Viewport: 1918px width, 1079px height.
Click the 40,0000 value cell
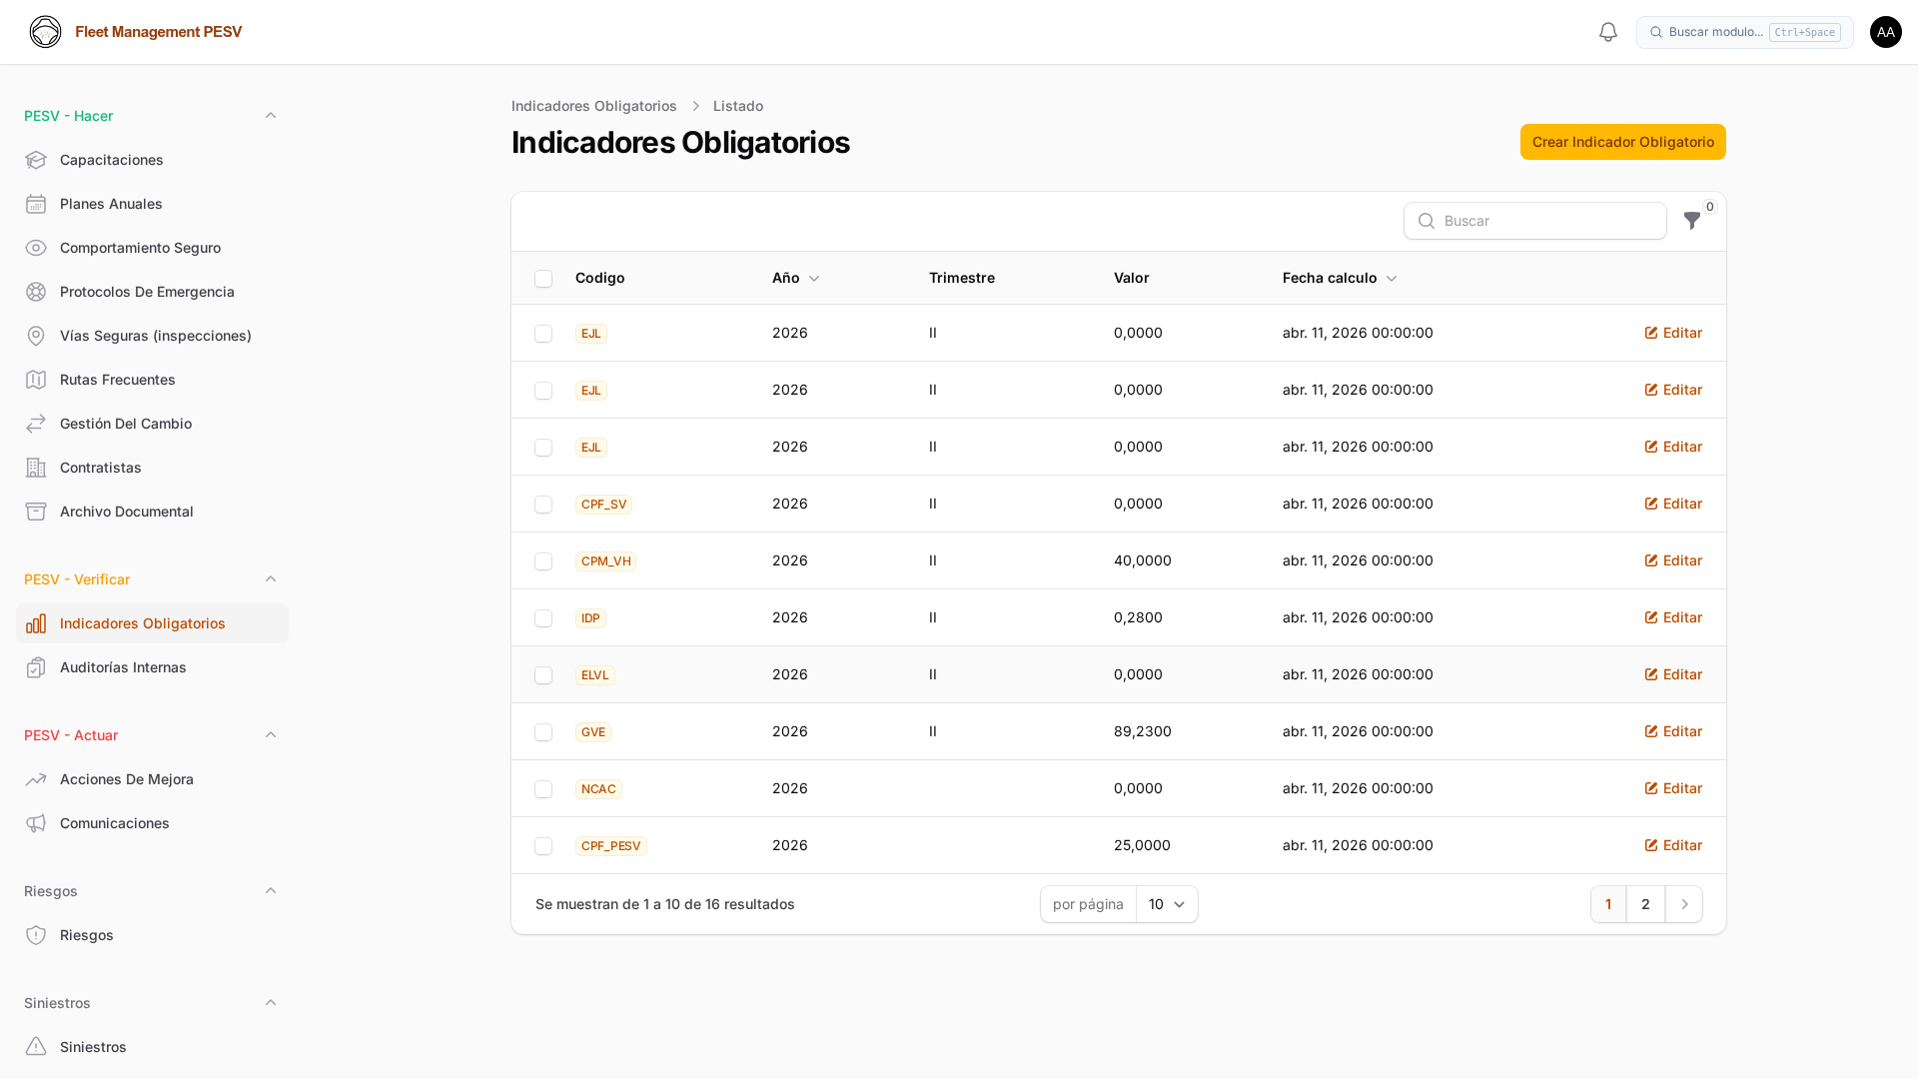(x=1143, y=560)
